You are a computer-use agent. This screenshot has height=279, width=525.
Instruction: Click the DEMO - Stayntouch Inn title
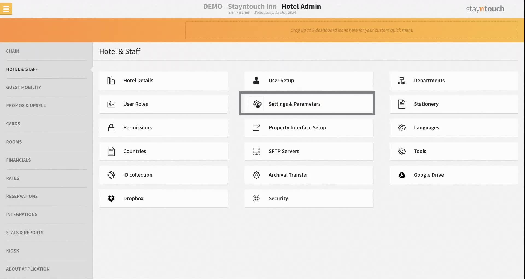click(240, 6)
